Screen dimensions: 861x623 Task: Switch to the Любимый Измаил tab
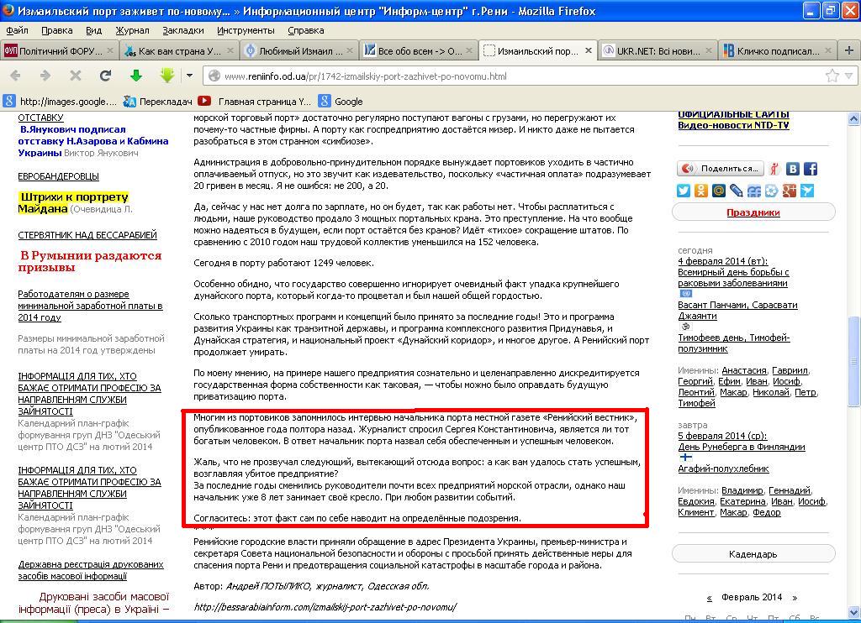tap(299, 51)
